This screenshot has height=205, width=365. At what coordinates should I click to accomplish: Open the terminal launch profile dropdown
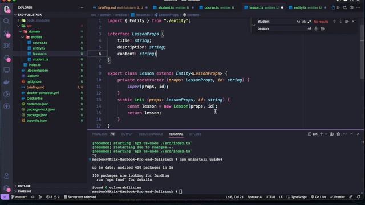(326, 134)
